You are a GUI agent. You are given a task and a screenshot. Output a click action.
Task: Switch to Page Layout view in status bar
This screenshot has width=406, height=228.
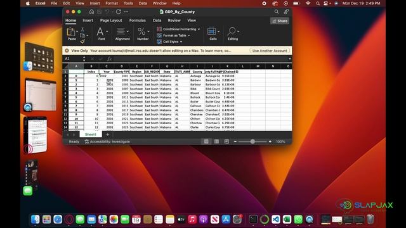pos(216,141)
